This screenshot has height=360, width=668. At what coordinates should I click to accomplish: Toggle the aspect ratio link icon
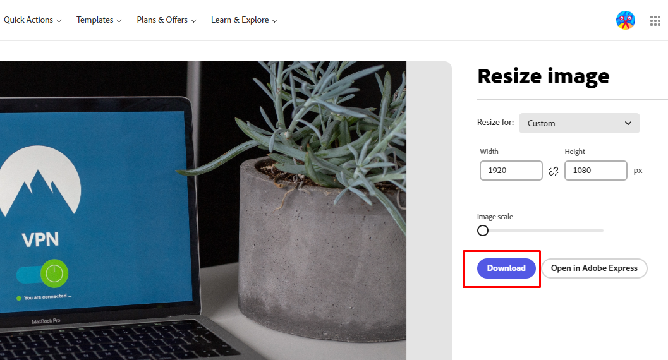(x=554, y=171)
